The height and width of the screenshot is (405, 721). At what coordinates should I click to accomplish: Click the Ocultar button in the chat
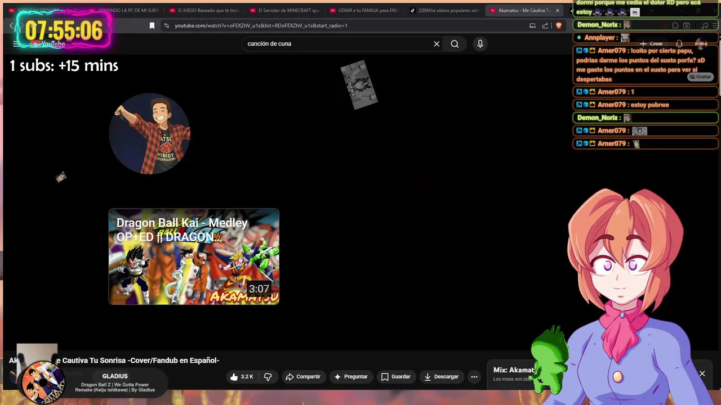[700, 77]
